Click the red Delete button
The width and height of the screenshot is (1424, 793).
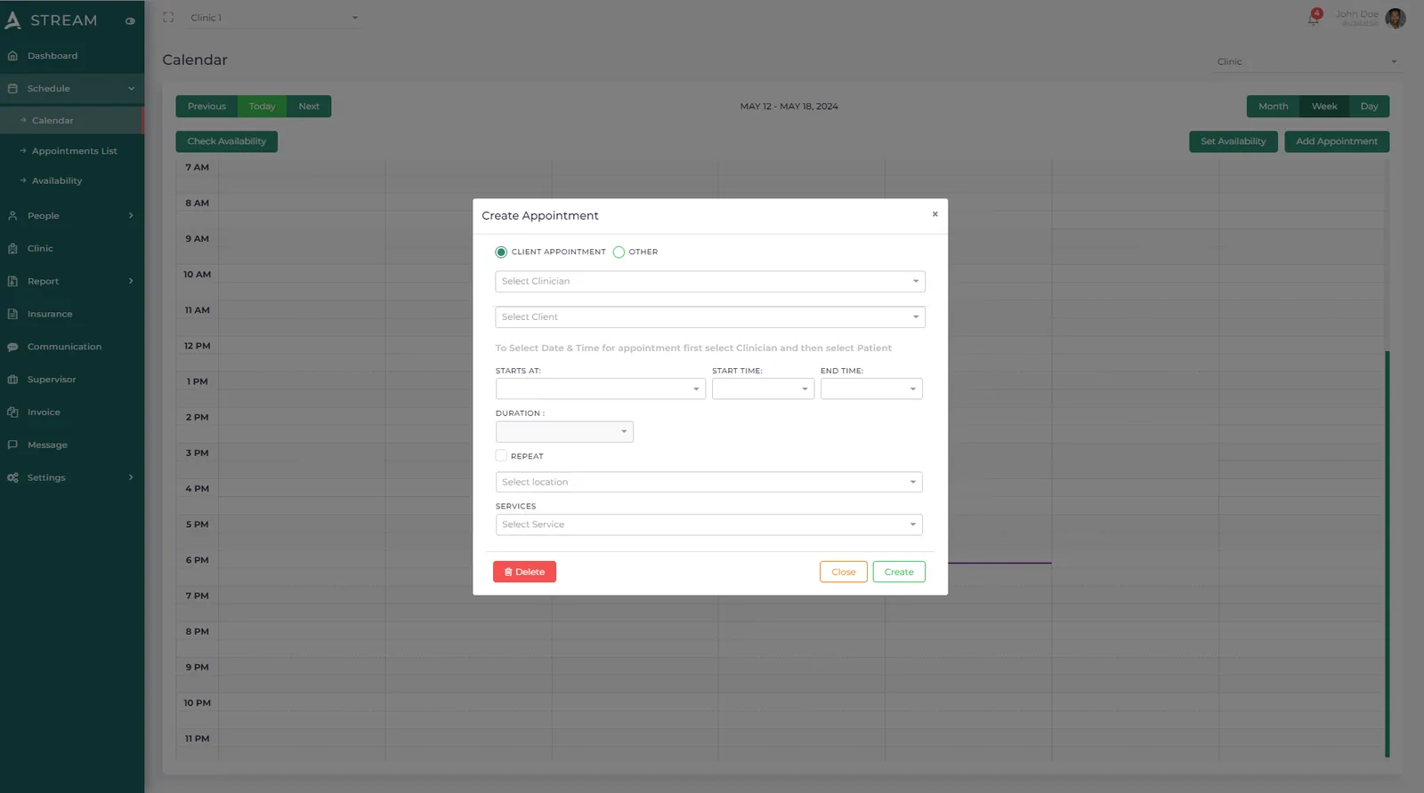pos(524,573)
